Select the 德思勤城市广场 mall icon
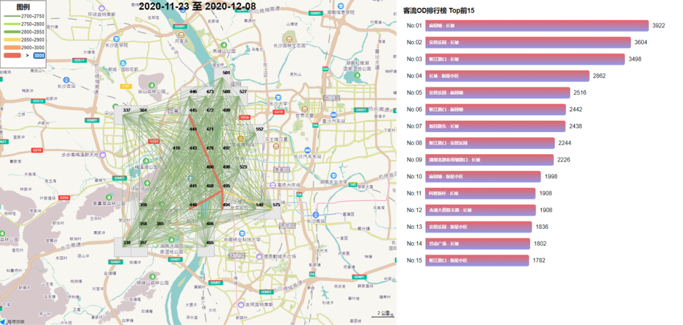The height and width of the screenshot is (325, 683). [260, 255]
